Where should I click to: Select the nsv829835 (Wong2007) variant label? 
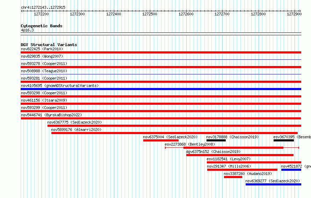(x=42, y=56)
